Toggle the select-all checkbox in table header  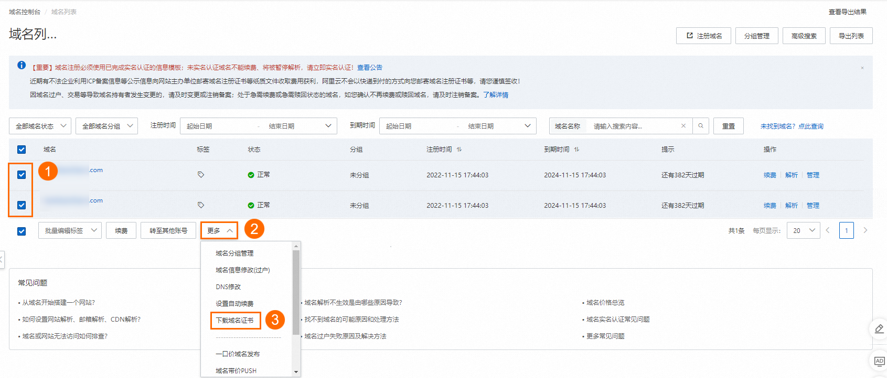click(22, 150)
